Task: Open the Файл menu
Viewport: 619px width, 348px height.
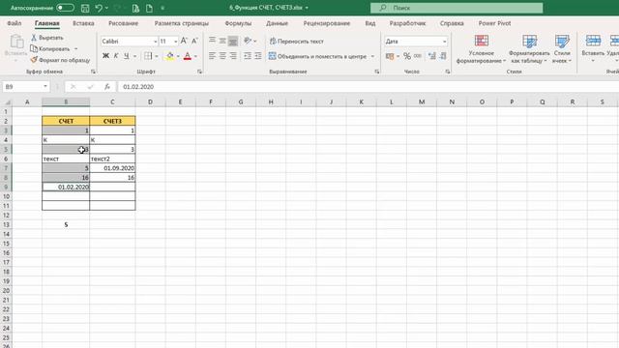Action: click(x=15, y=23)
